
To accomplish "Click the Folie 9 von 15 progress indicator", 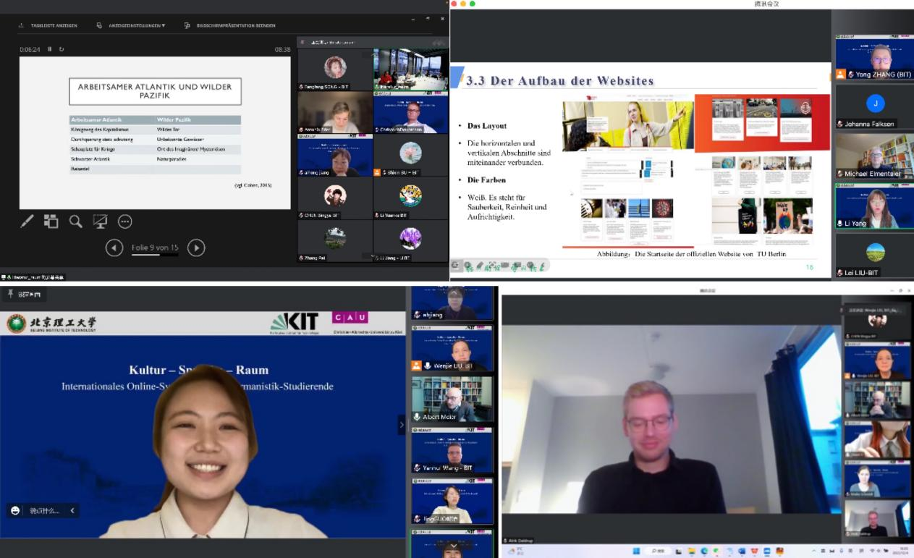I will (155, 248).
